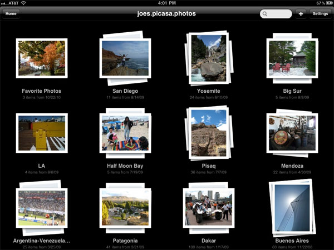This screenshot has height=250, width=334.
Task: Tap '3 items from 10/22/10' caption
Action: point(42,97)
